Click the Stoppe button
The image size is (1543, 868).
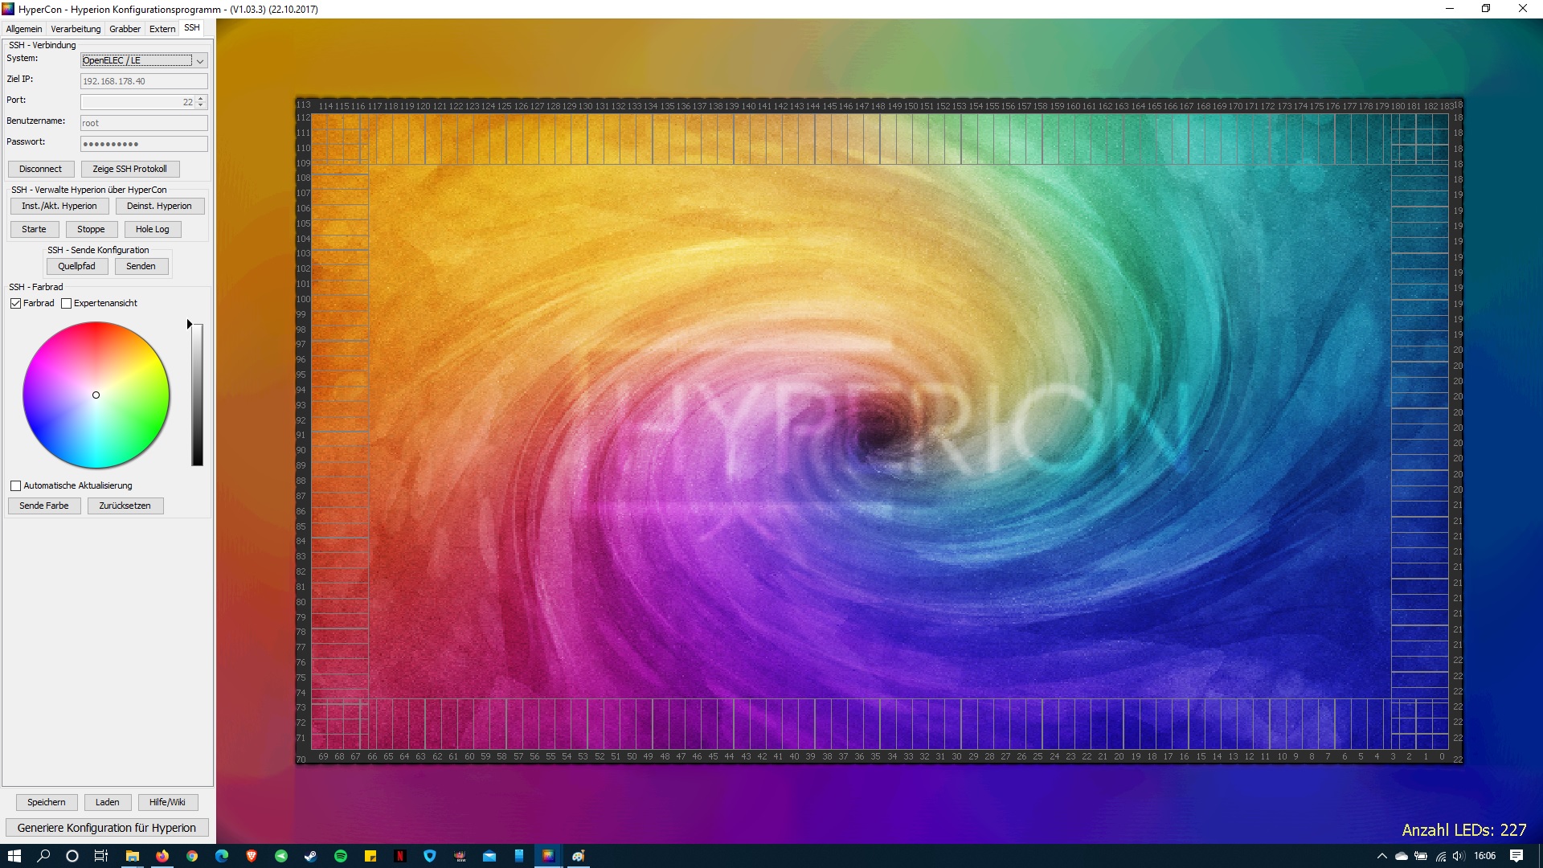click(x=91, y=229)
